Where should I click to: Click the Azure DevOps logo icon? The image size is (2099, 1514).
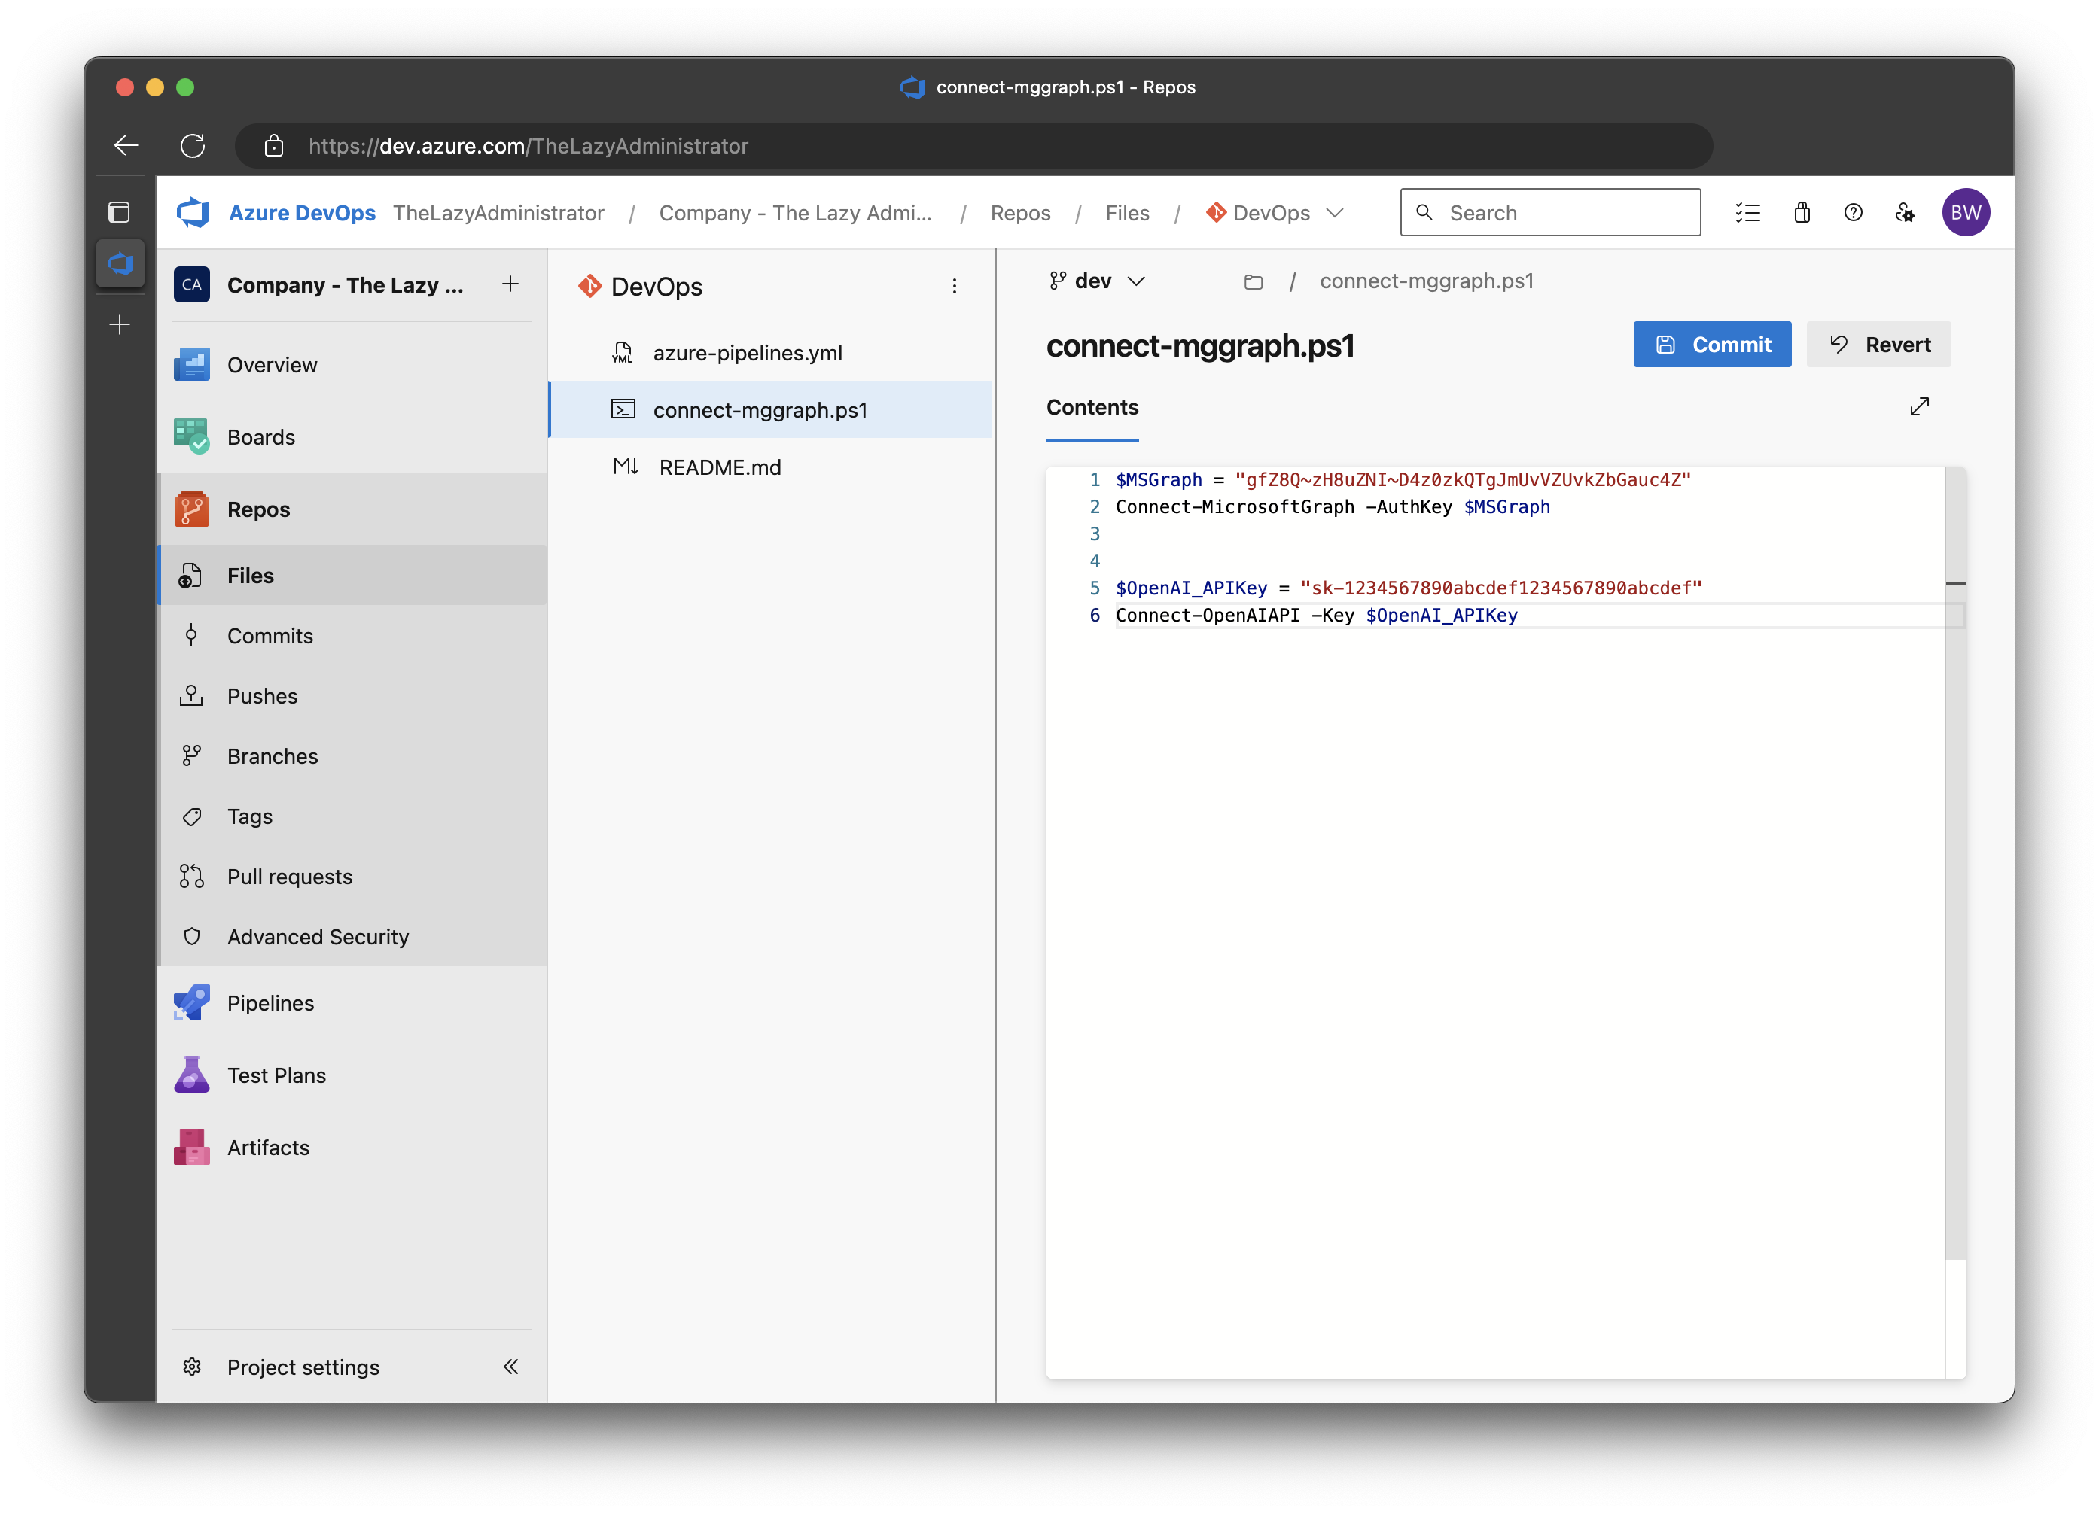pos(193,213)
